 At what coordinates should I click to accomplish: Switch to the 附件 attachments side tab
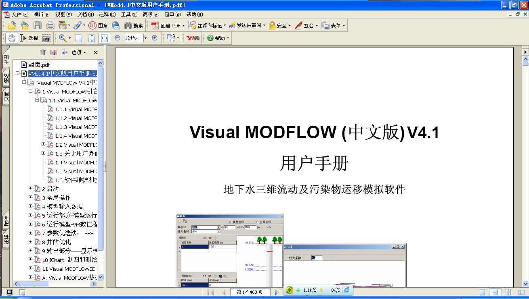tap(6, 220)
